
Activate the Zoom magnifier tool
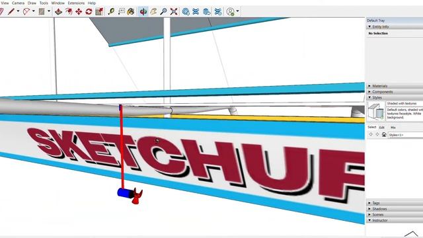point(163,12)
